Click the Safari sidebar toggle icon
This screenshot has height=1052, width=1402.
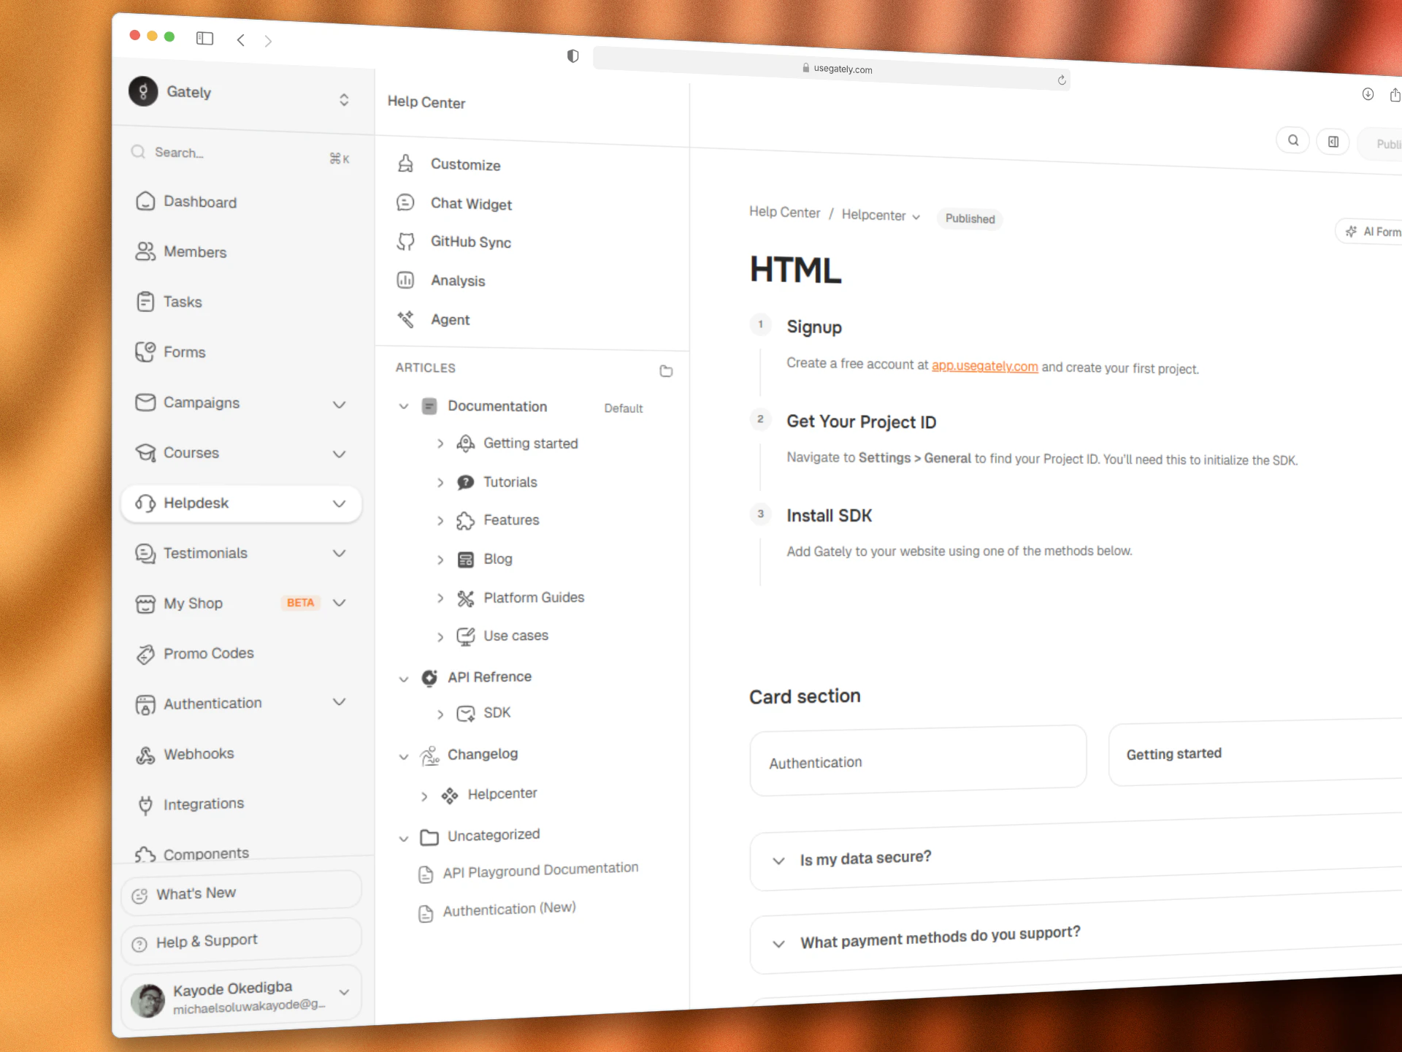pos(204,38)
